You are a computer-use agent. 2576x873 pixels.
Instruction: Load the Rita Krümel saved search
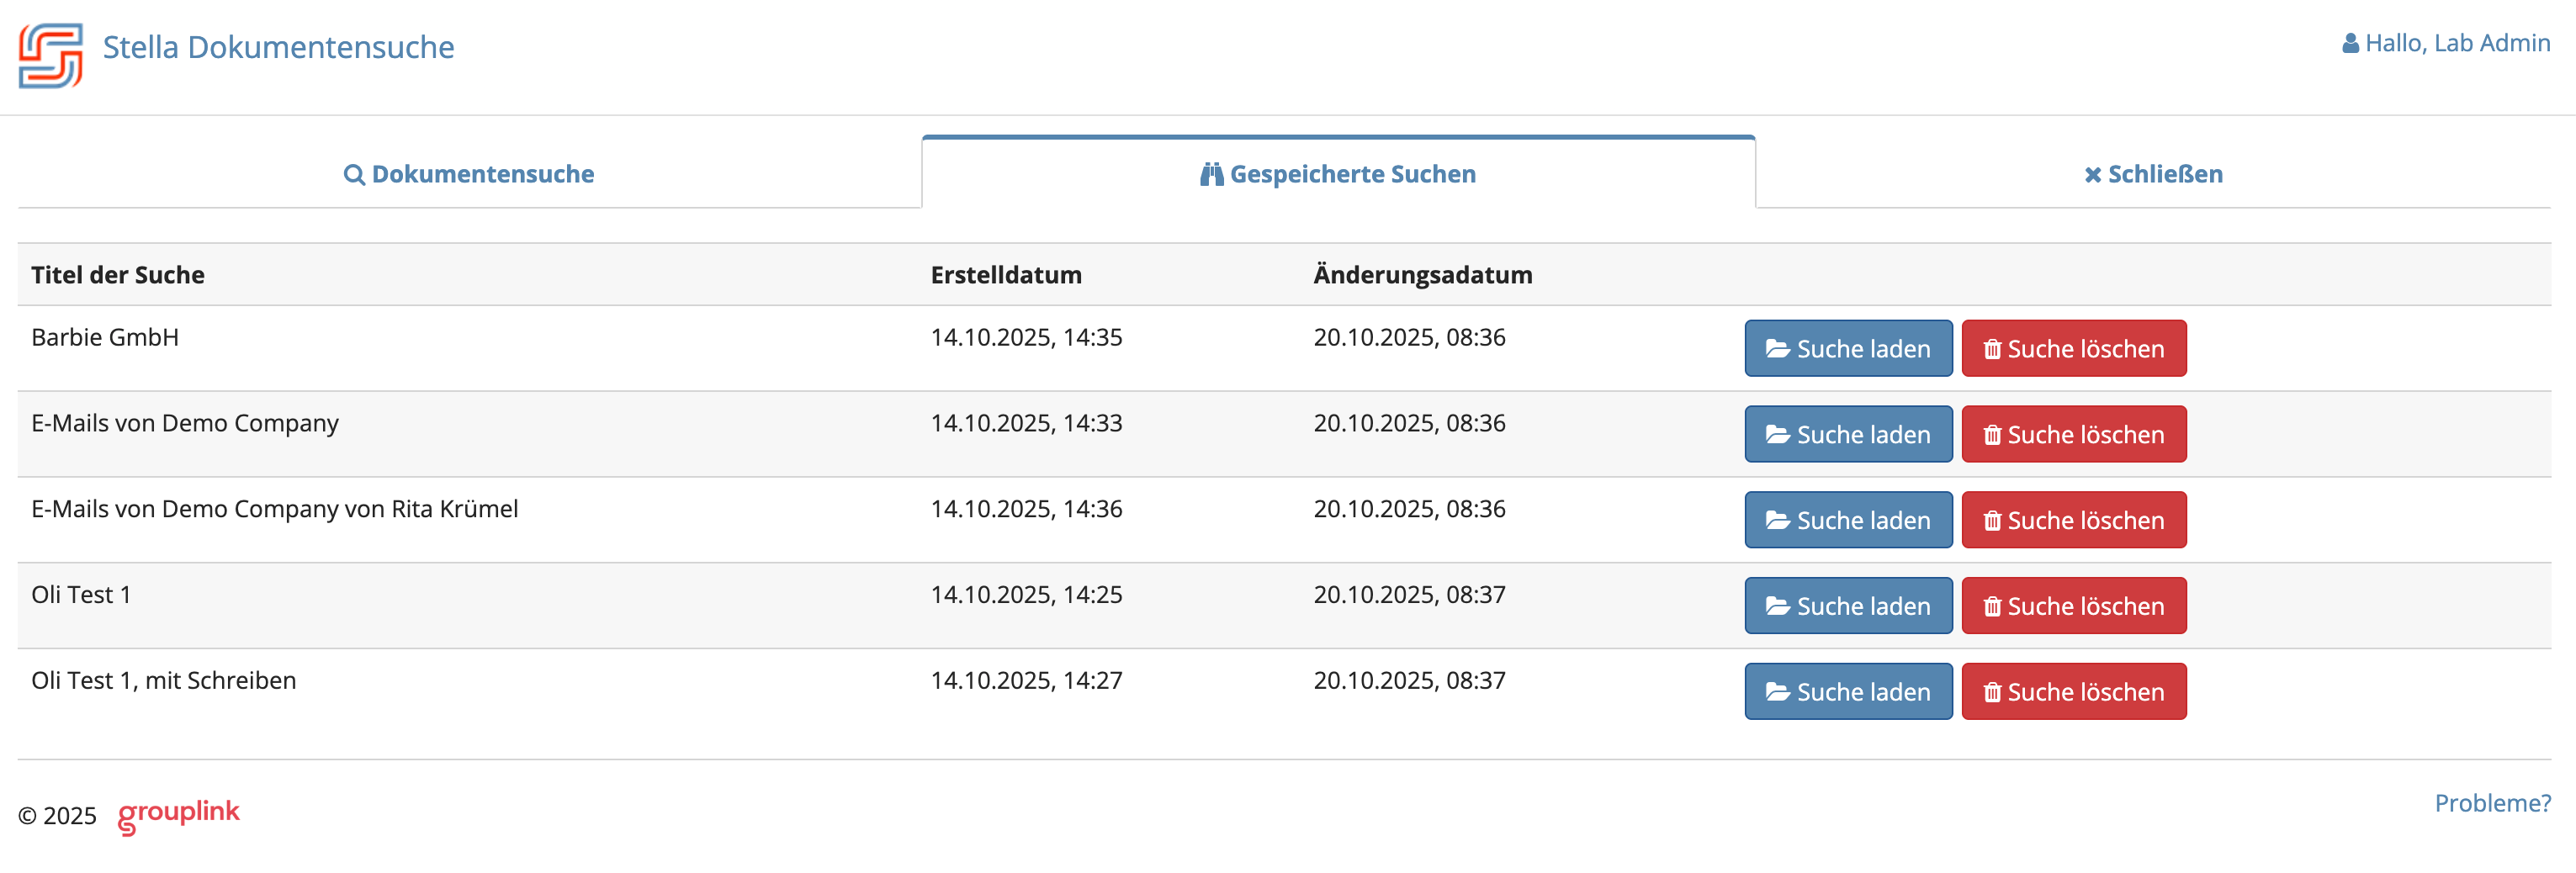pyautogui.click(x=1848, y=520)
